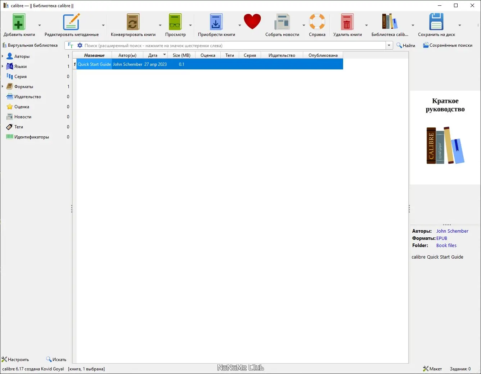This screenshot has width=481, height=374.
Task: Sort by Издательство column header
Action: coord(282,55)
